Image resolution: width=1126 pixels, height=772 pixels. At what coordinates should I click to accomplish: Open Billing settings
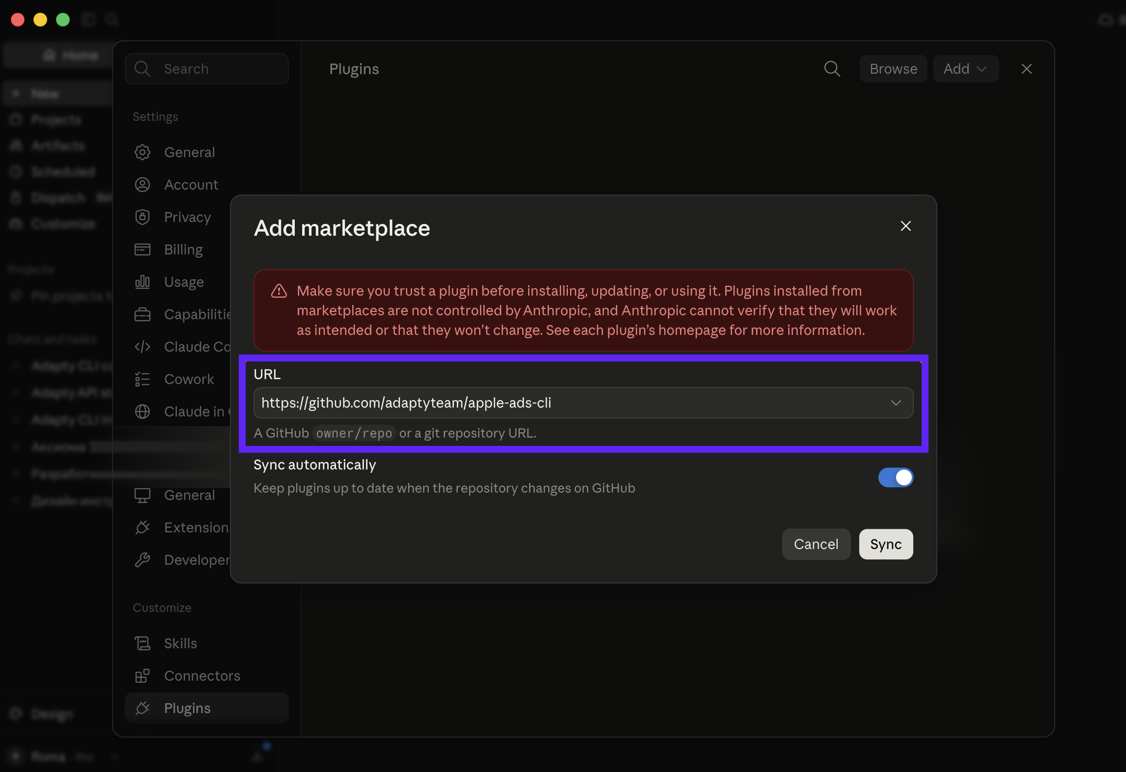pos(183,249)
